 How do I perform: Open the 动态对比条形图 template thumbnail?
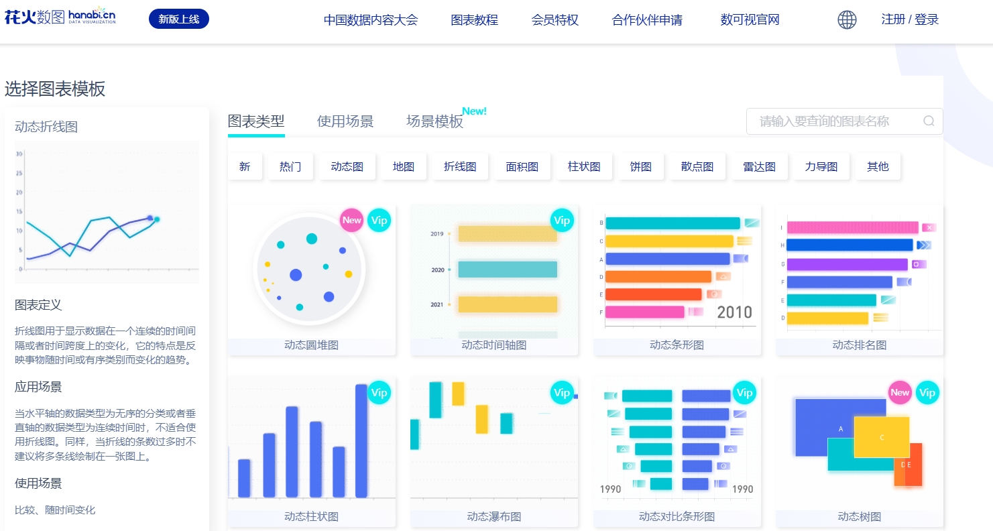coord(677,443)
